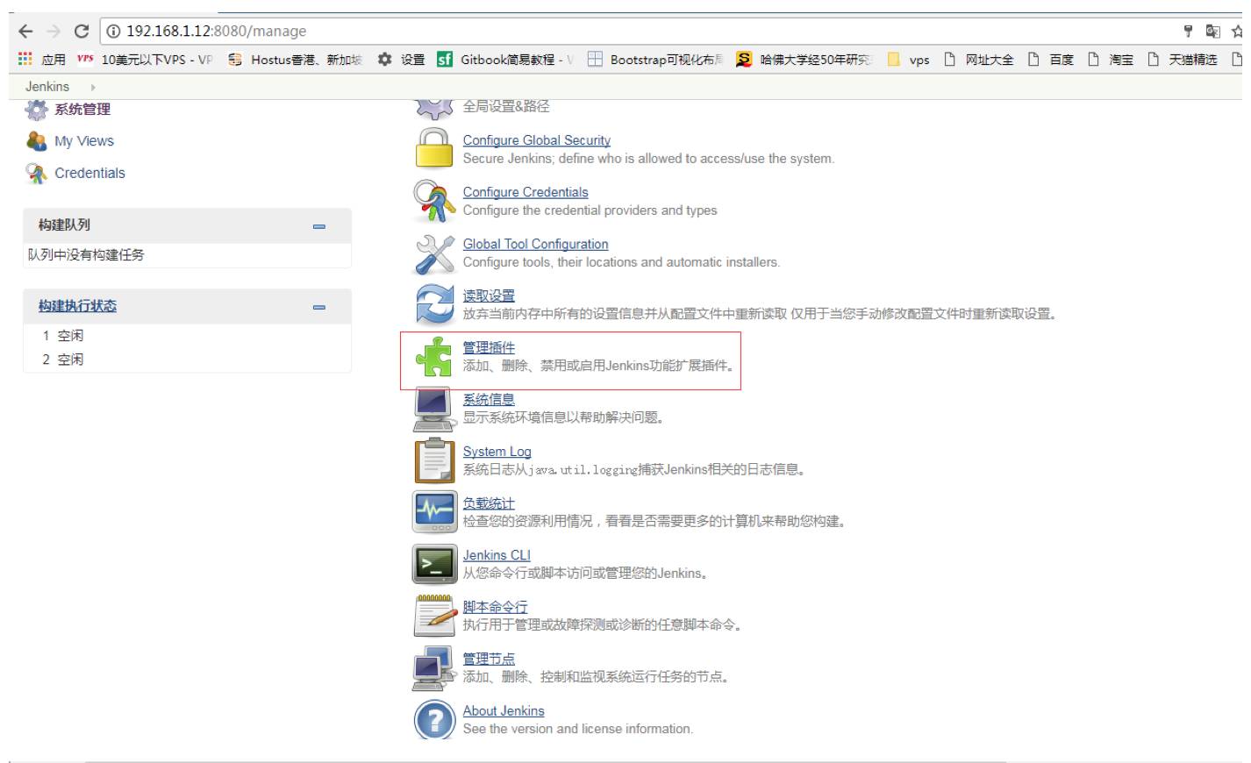Open the 脚本命令行 link
Screen dimensions: 1251x763
[495, 607]
